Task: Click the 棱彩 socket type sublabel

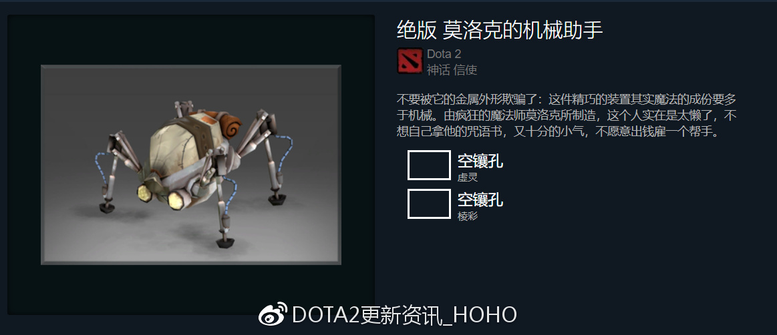Action: pos(467,216)
